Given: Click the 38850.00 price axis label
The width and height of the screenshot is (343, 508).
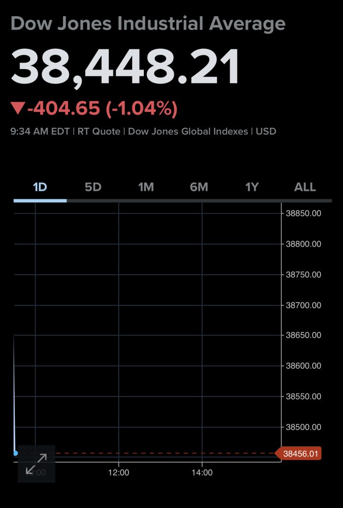Looking at the screenshot, I should (x=304, y=214).
